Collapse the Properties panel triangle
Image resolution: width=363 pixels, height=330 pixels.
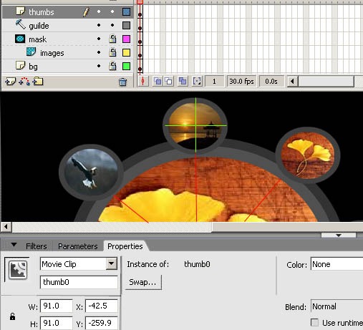click(14, 245)
